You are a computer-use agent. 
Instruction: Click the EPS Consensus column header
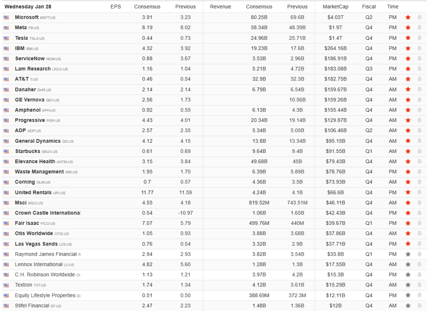pos(147,6)
